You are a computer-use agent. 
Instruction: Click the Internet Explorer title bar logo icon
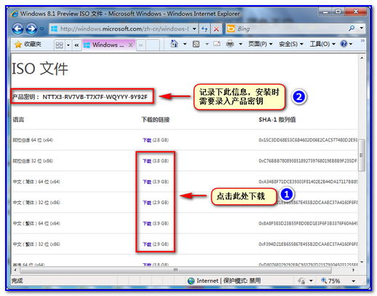point(15,14)
